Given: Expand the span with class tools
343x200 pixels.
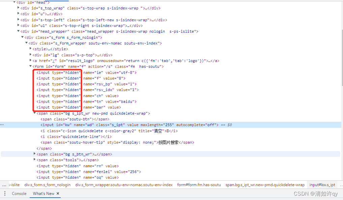Looking at the screenshot, I should tap(34, 160).
